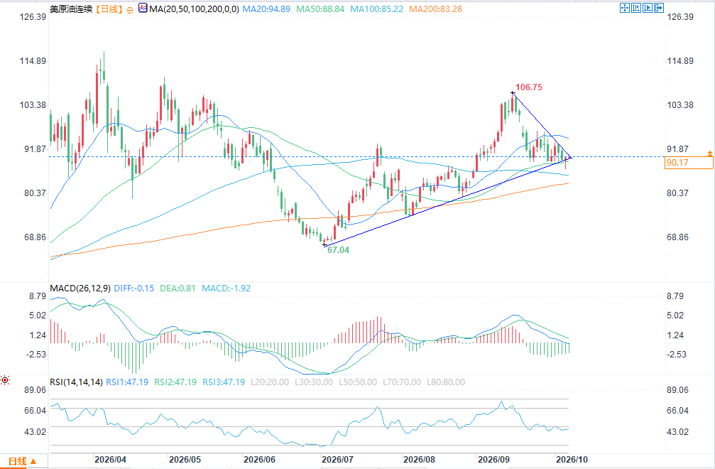Click the RSI1:47.19 value
The image size is (715, 469).
[x=127, y=382]
